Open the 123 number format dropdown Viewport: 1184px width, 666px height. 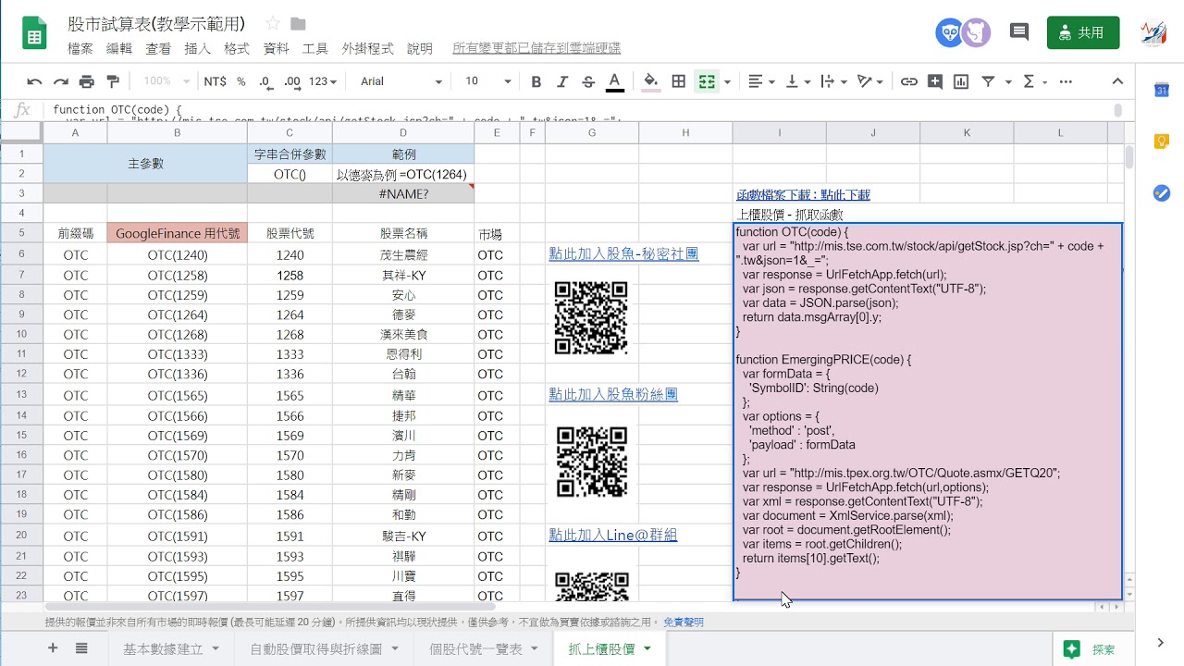(323, 81)
